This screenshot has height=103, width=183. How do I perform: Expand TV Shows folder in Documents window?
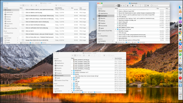point(72,89)
